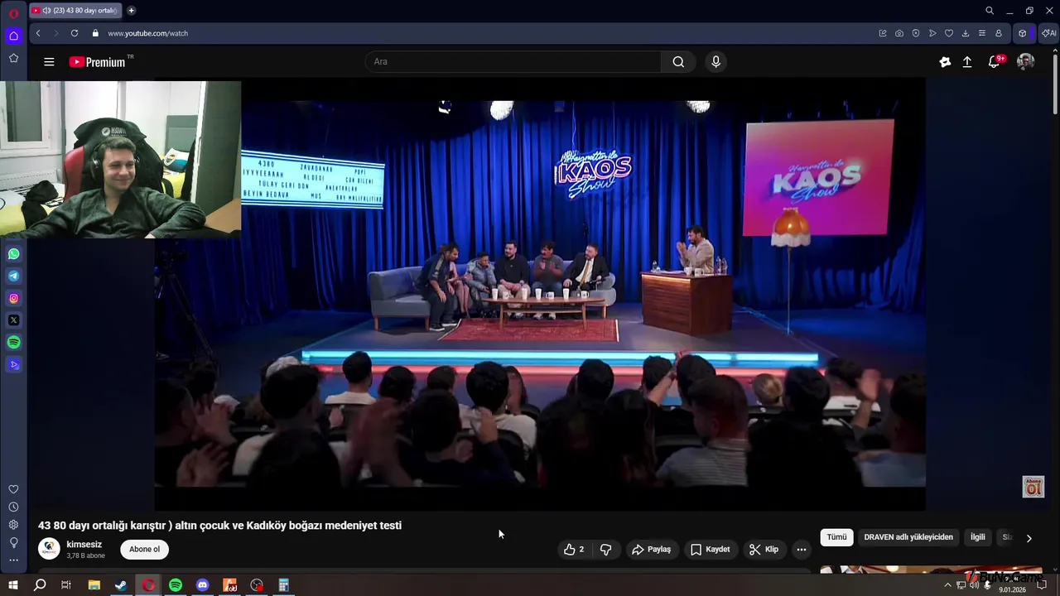Open YouTube account avatar menu
The image size is (1060, 596).
click(1025, 62)
